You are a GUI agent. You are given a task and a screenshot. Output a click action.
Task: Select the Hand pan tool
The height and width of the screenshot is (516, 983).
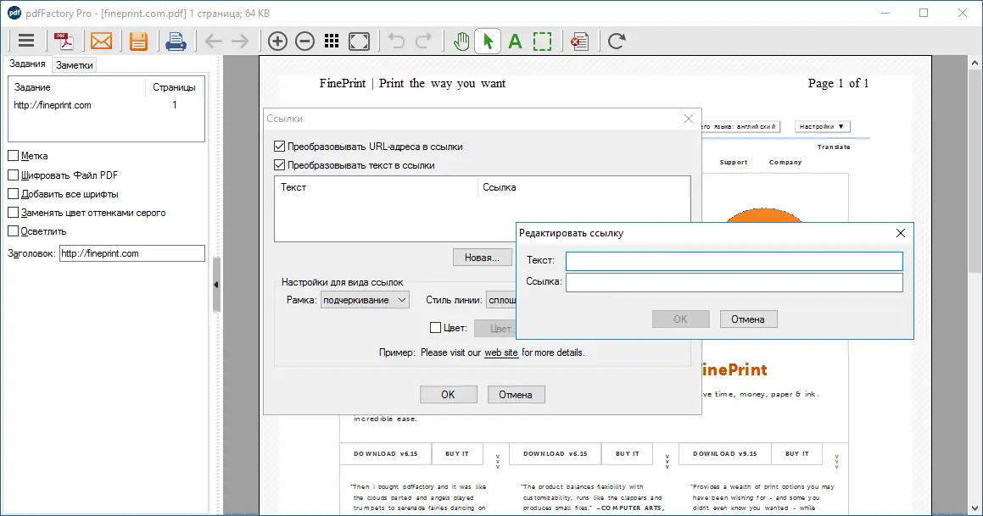[461, 40]
